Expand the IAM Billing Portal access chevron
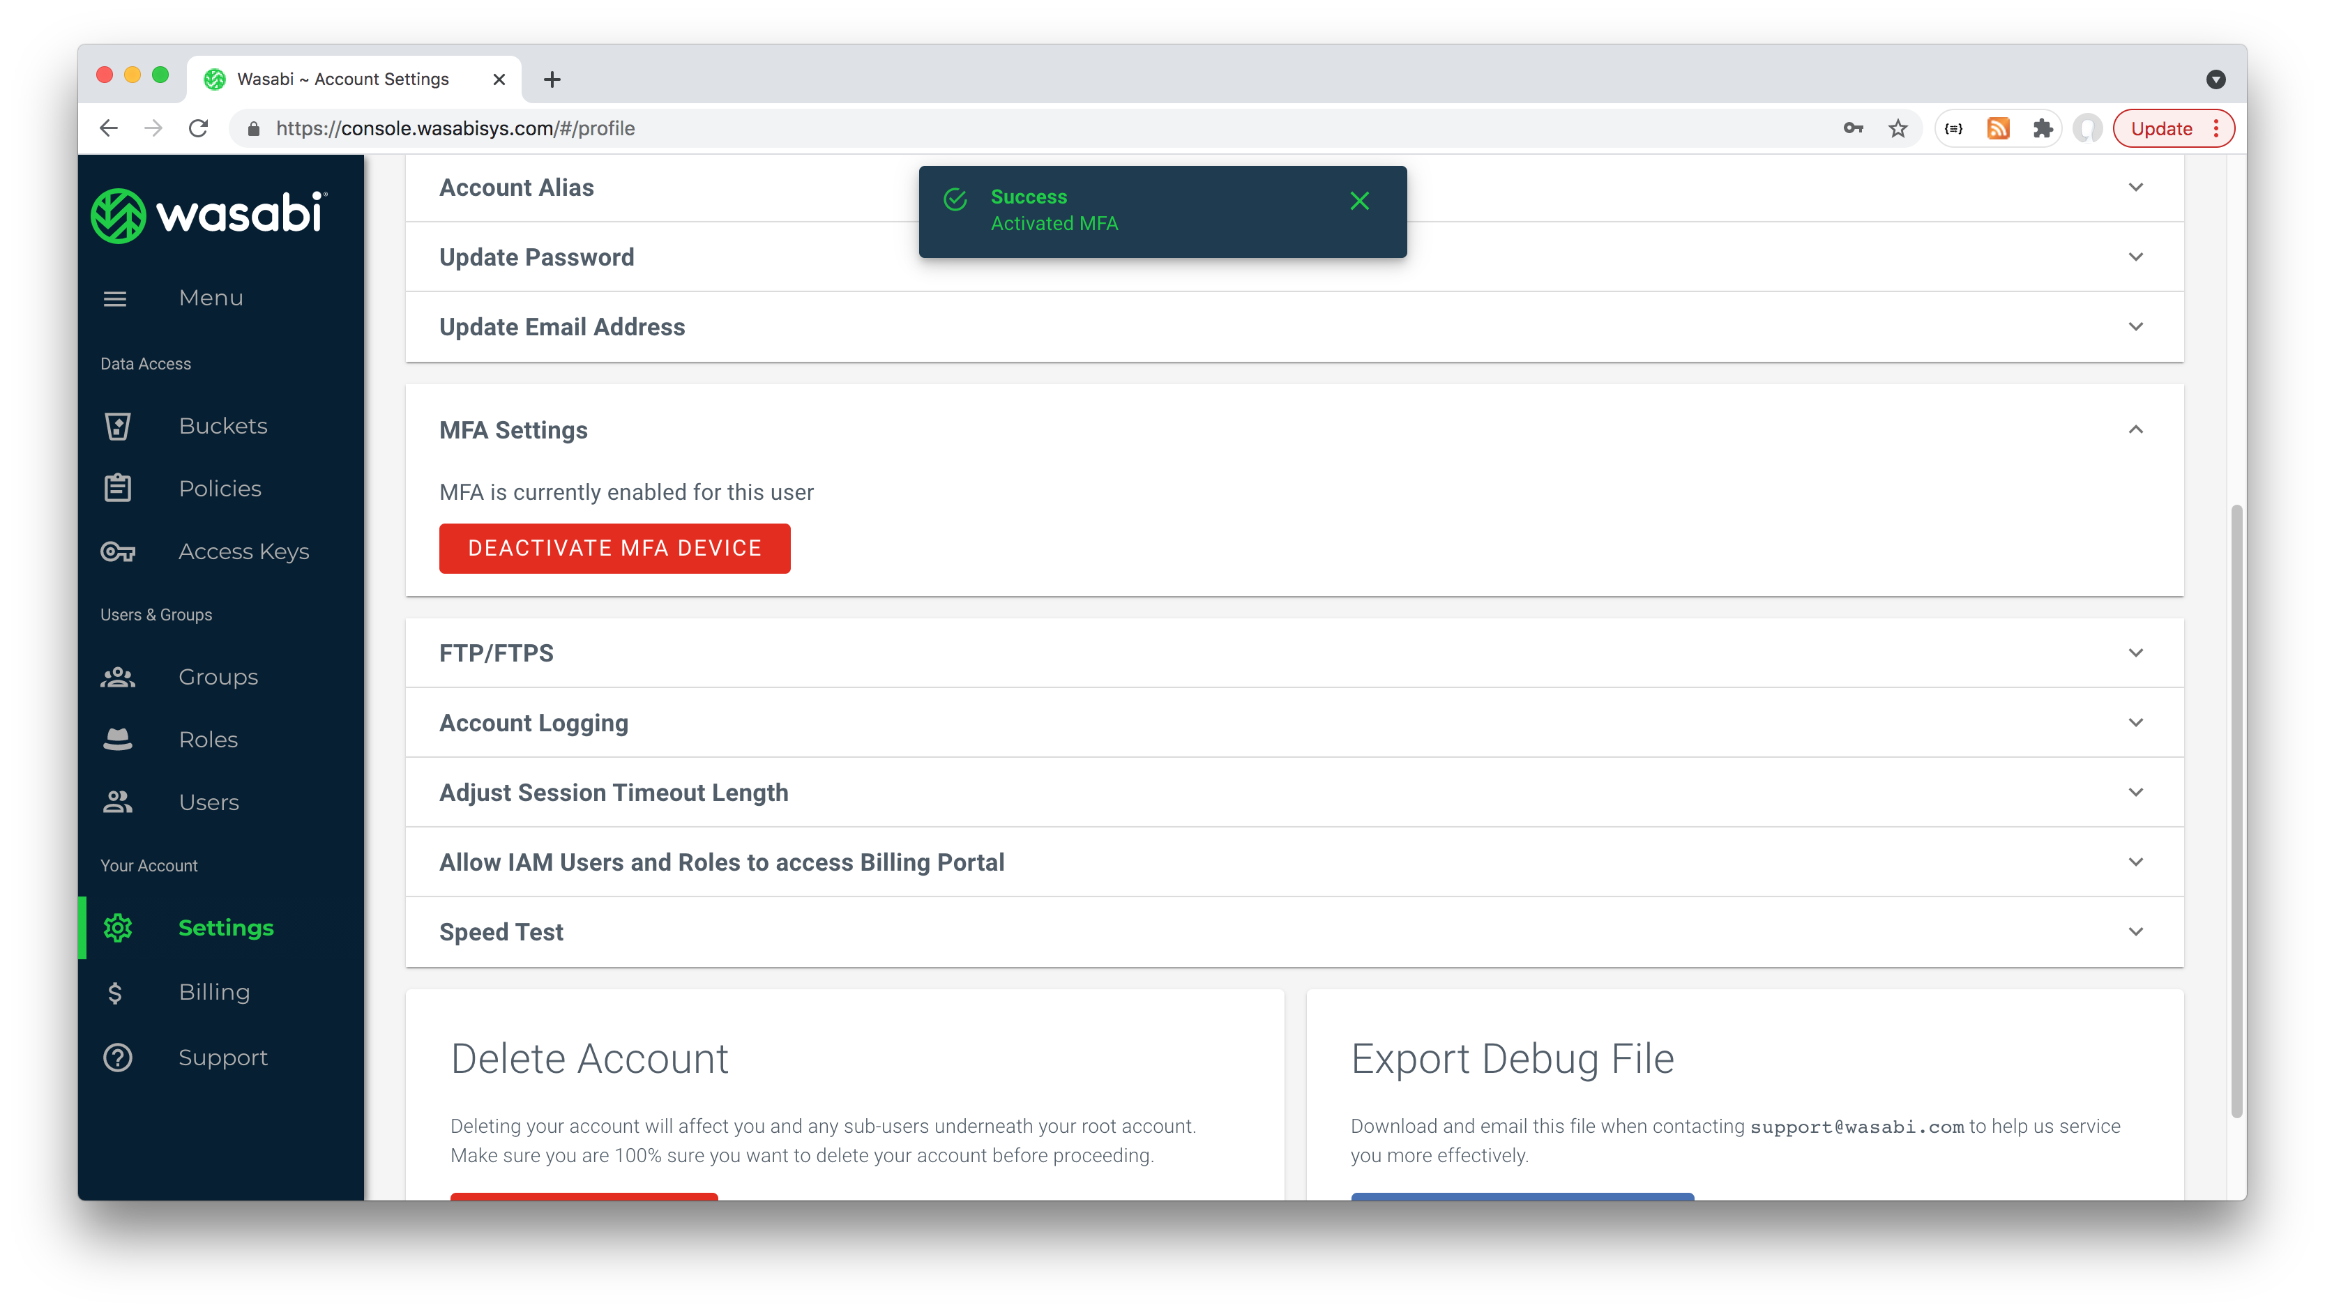The image size is (2325, 1312). (2135, 862)
